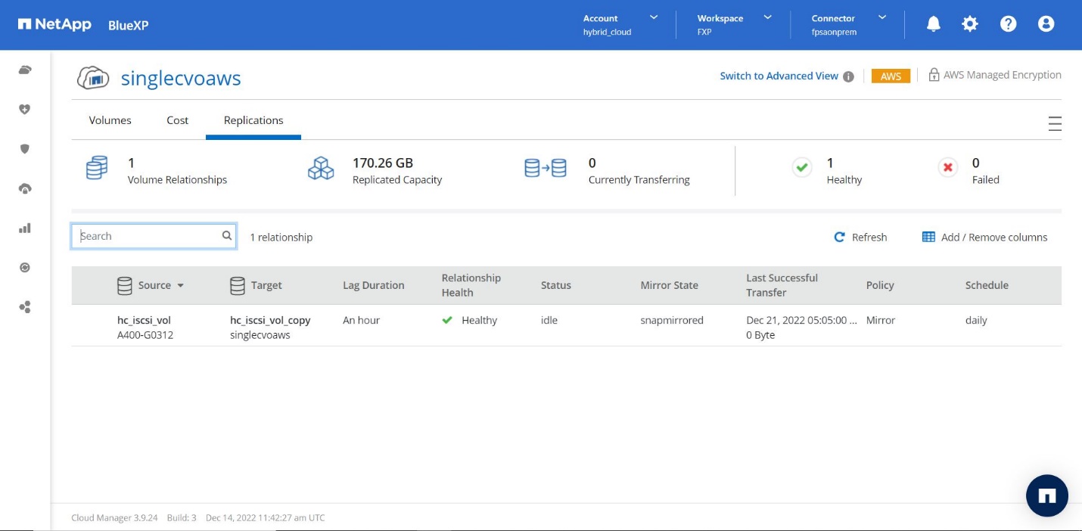Screen dimensions: 1082x531
Task: Open the NetApp chat widget button
Action: pos(1046,495)
